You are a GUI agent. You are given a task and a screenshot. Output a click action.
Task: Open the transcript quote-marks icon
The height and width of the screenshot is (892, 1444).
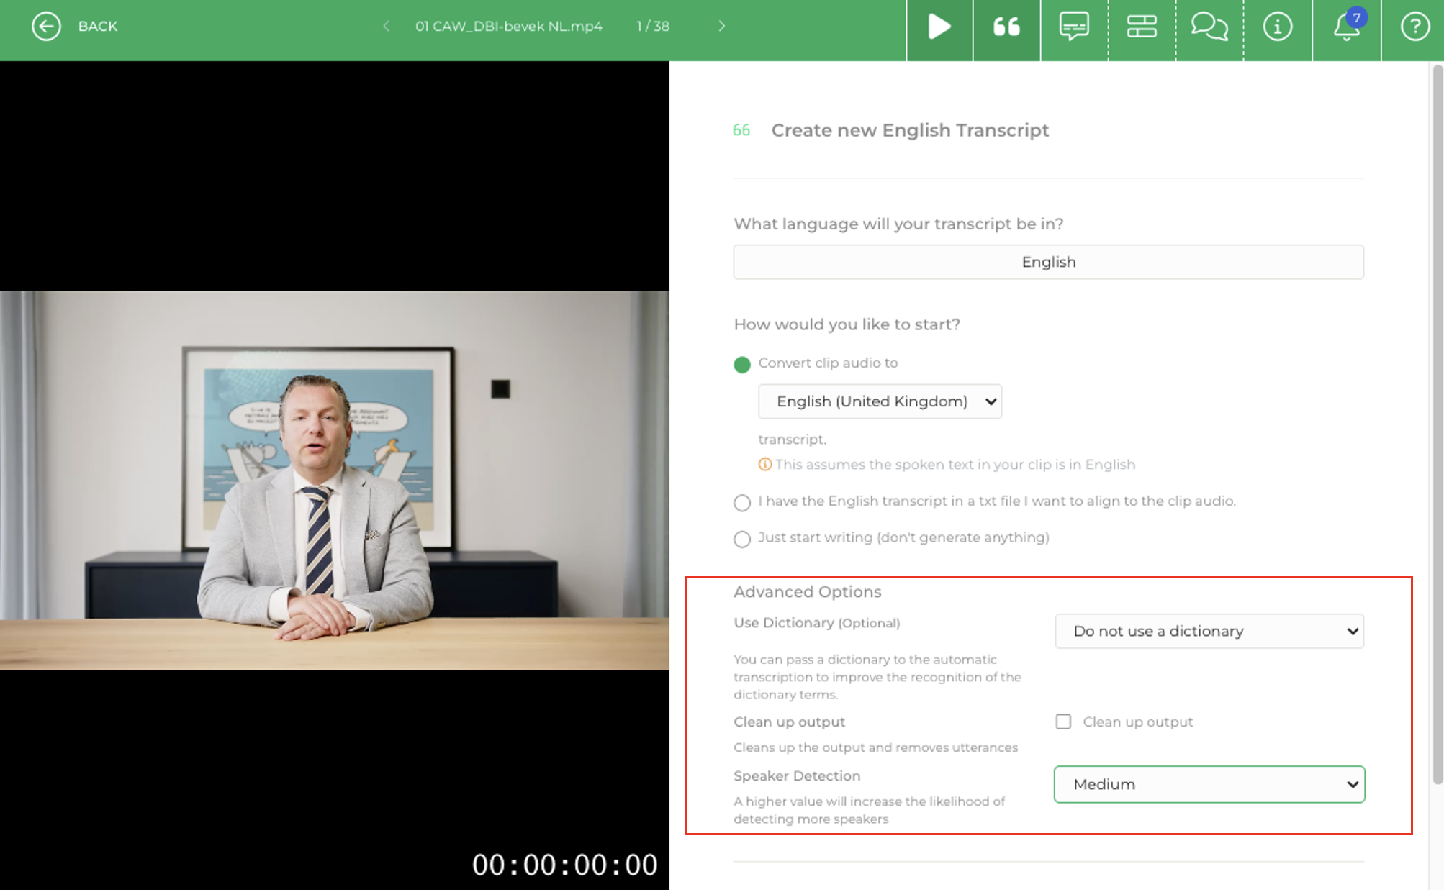click(1006, 27)
